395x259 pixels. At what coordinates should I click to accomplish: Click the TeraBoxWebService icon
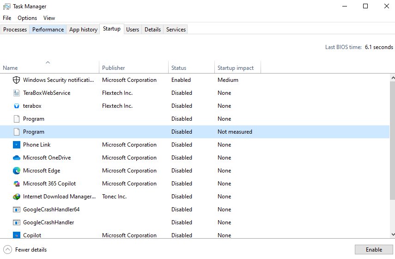pos(17,93)
